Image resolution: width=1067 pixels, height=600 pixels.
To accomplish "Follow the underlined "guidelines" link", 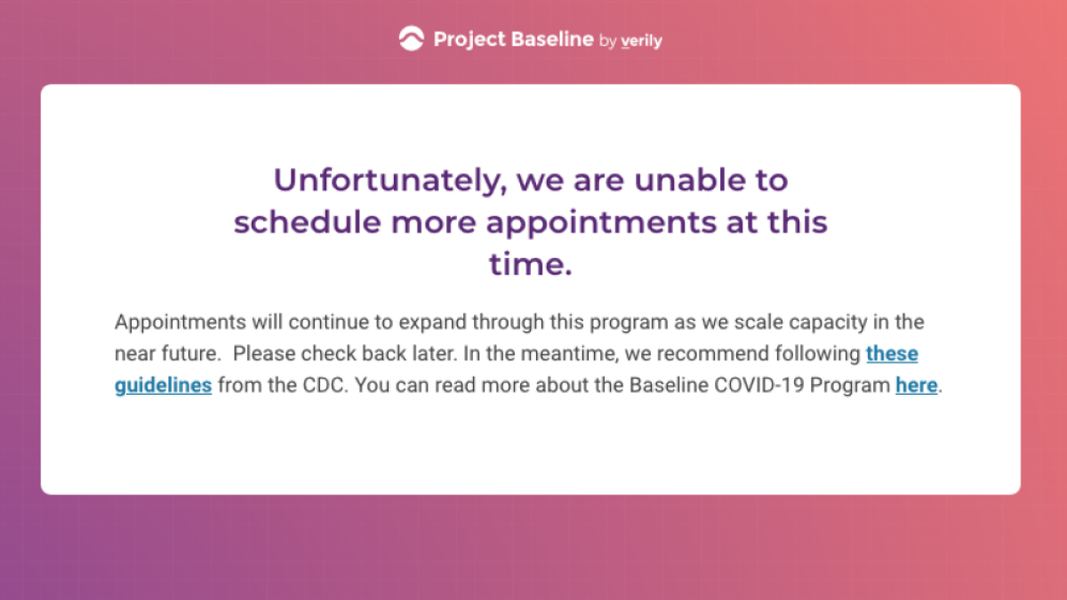I will [164, 386].
